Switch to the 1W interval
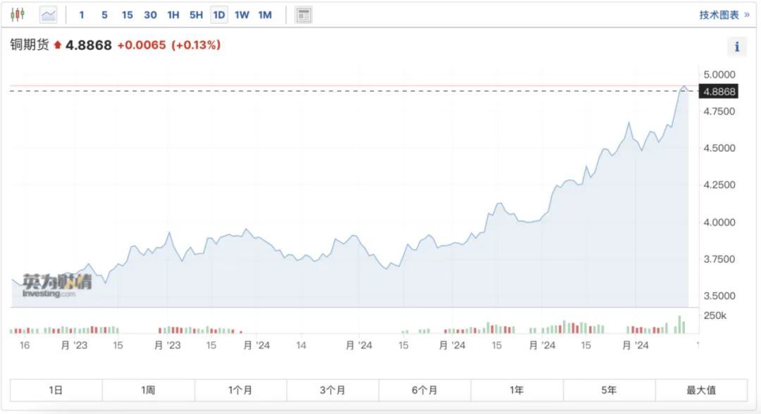 coord(242,15)
